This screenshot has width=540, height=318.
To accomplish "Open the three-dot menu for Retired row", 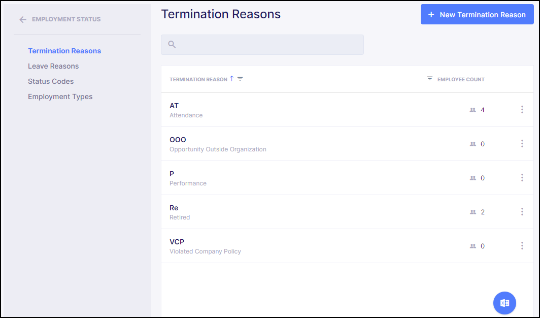I will [522, 212].
